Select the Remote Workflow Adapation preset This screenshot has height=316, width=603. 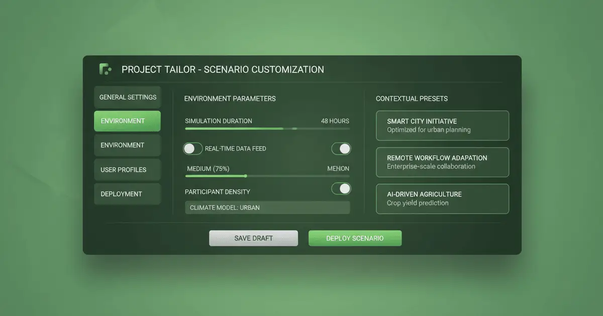(x=442, y=162)
